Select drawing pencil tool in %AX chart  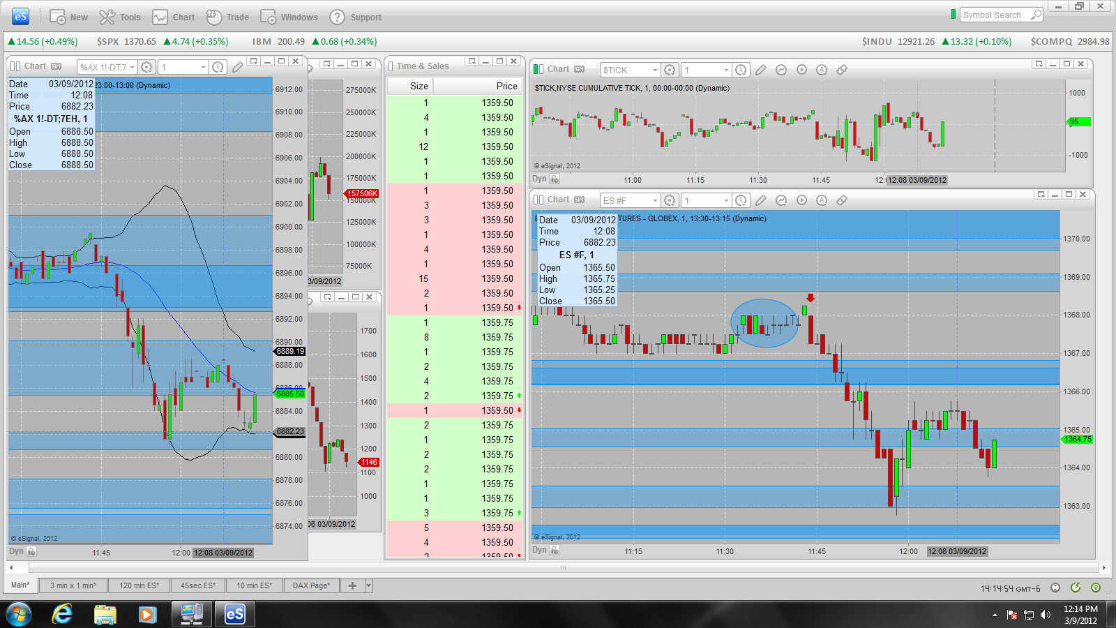tap(238, 67)
